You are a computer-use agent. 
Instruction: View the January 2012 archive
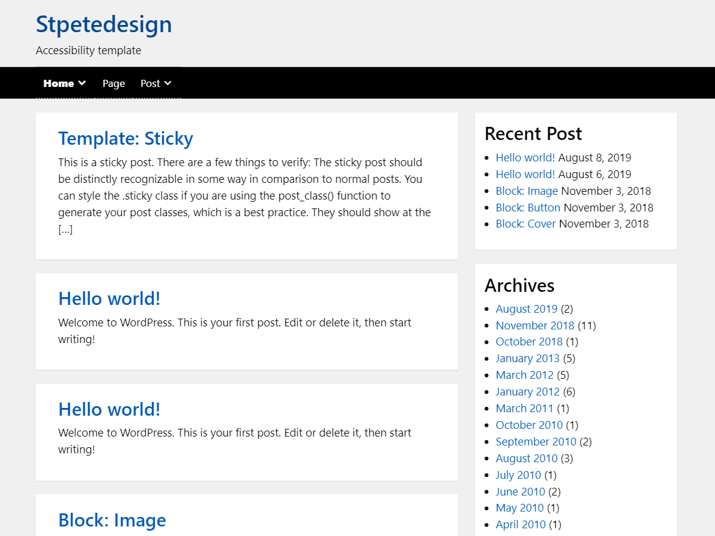(528, 392)
